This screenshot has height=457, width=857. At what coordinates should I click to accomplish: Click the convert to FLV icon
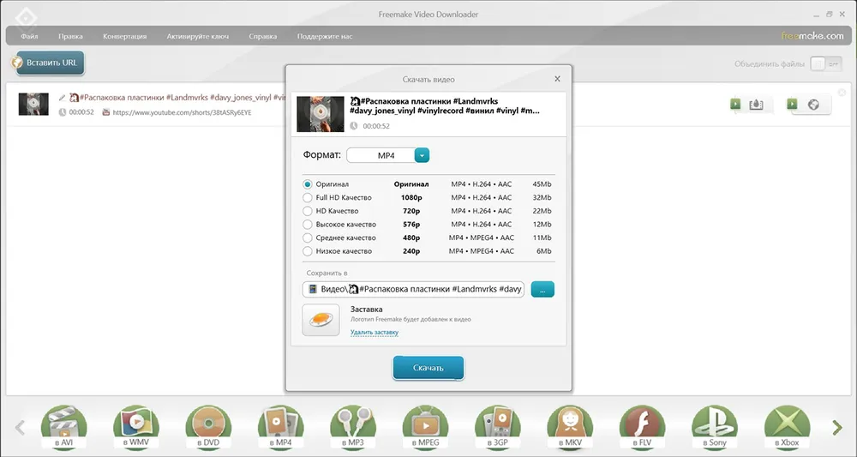pos(642,428)
